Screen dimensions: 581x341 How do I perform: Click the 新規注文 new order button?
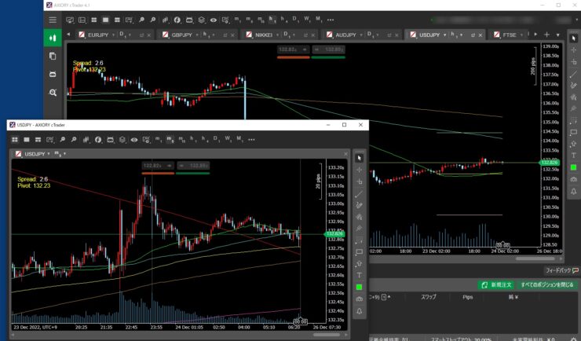tap(496, 284)
